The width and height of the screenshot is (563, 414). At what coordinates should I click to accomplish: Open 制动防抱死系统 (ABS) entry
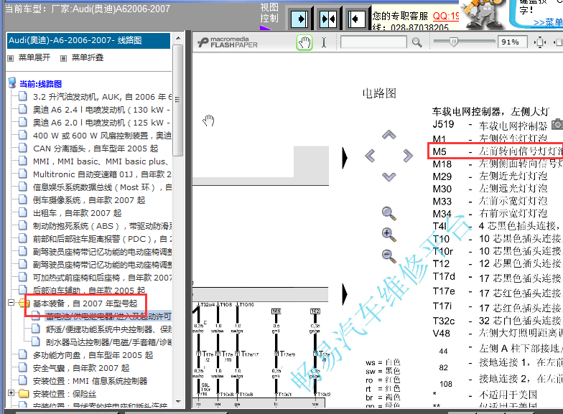click(102, 226)
